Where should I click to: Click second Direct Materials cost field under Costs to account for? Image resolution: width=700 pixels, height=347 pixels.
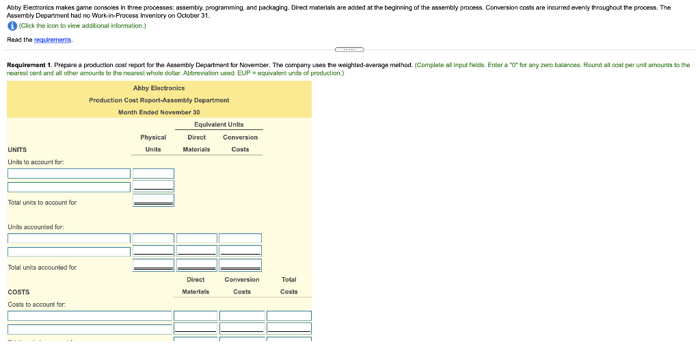coord(196,329)
